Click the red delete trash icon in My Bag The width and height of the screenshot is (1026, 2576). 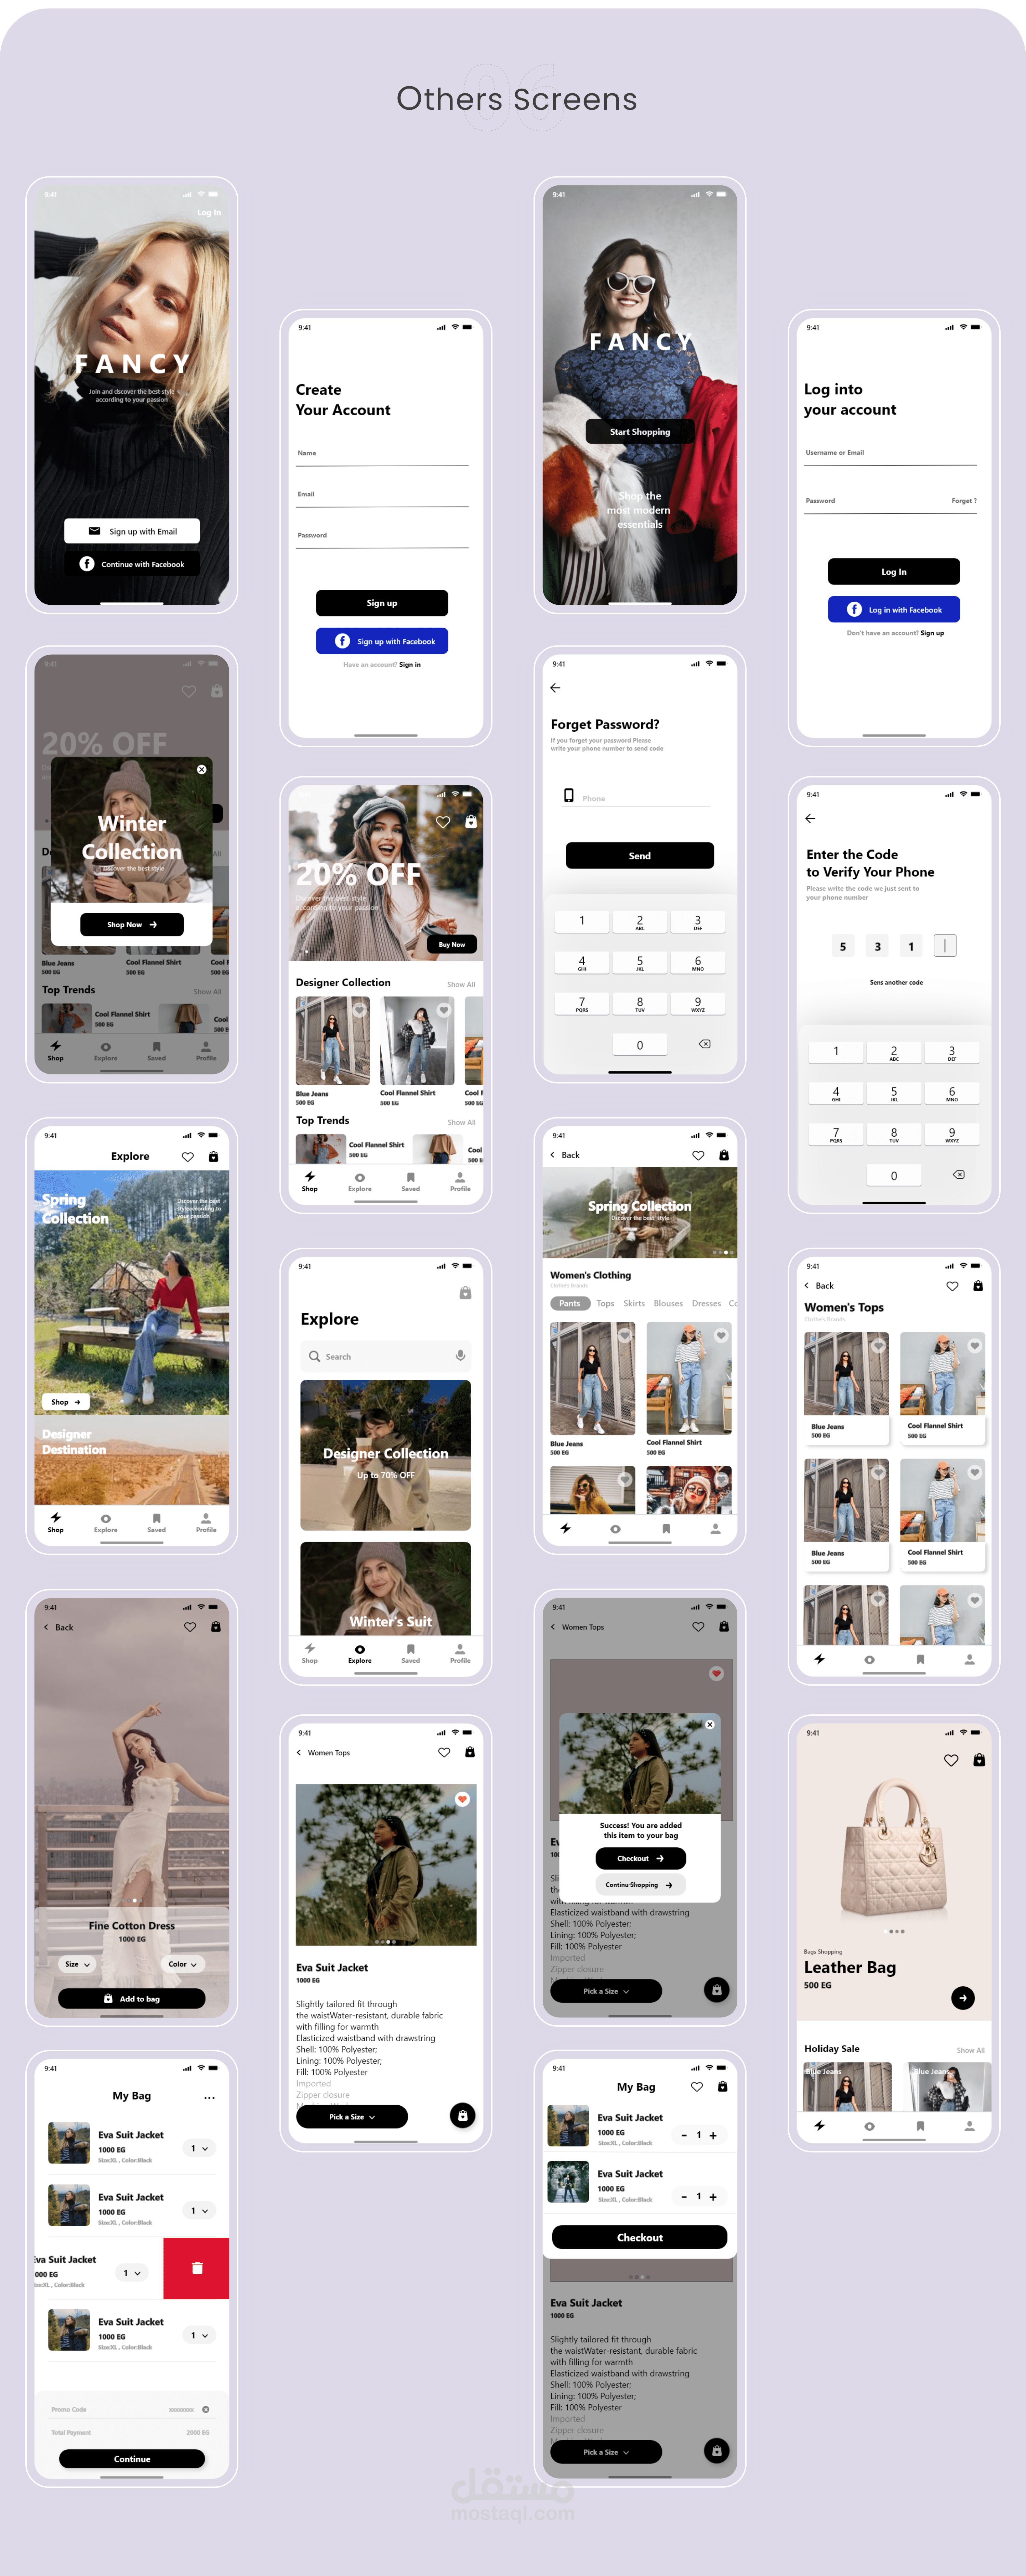coord(197,2269)
